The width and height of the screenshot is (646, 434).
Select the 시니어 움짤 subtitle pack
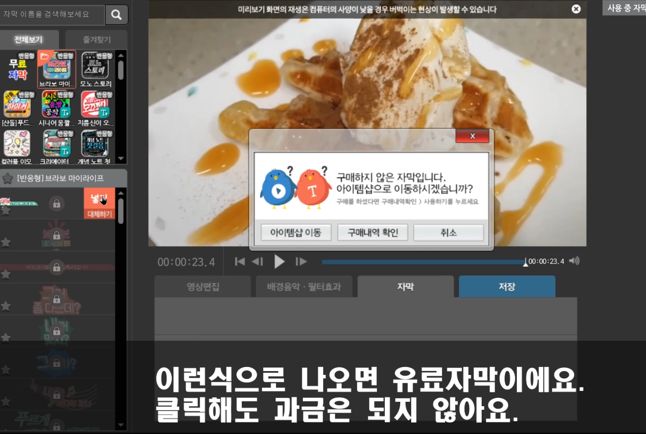(56, 108)
